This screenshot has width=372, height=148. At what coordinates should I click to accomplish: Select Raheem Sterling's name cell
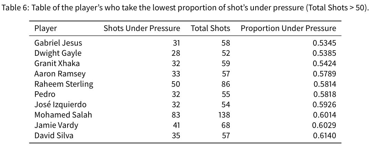point(64,84)
